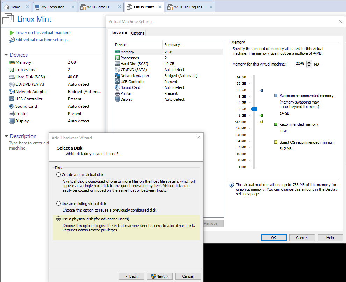This screenshot has width=346, height=282.
Task: Click the 16 GB label on memory scale
Action: pos(242,90)
